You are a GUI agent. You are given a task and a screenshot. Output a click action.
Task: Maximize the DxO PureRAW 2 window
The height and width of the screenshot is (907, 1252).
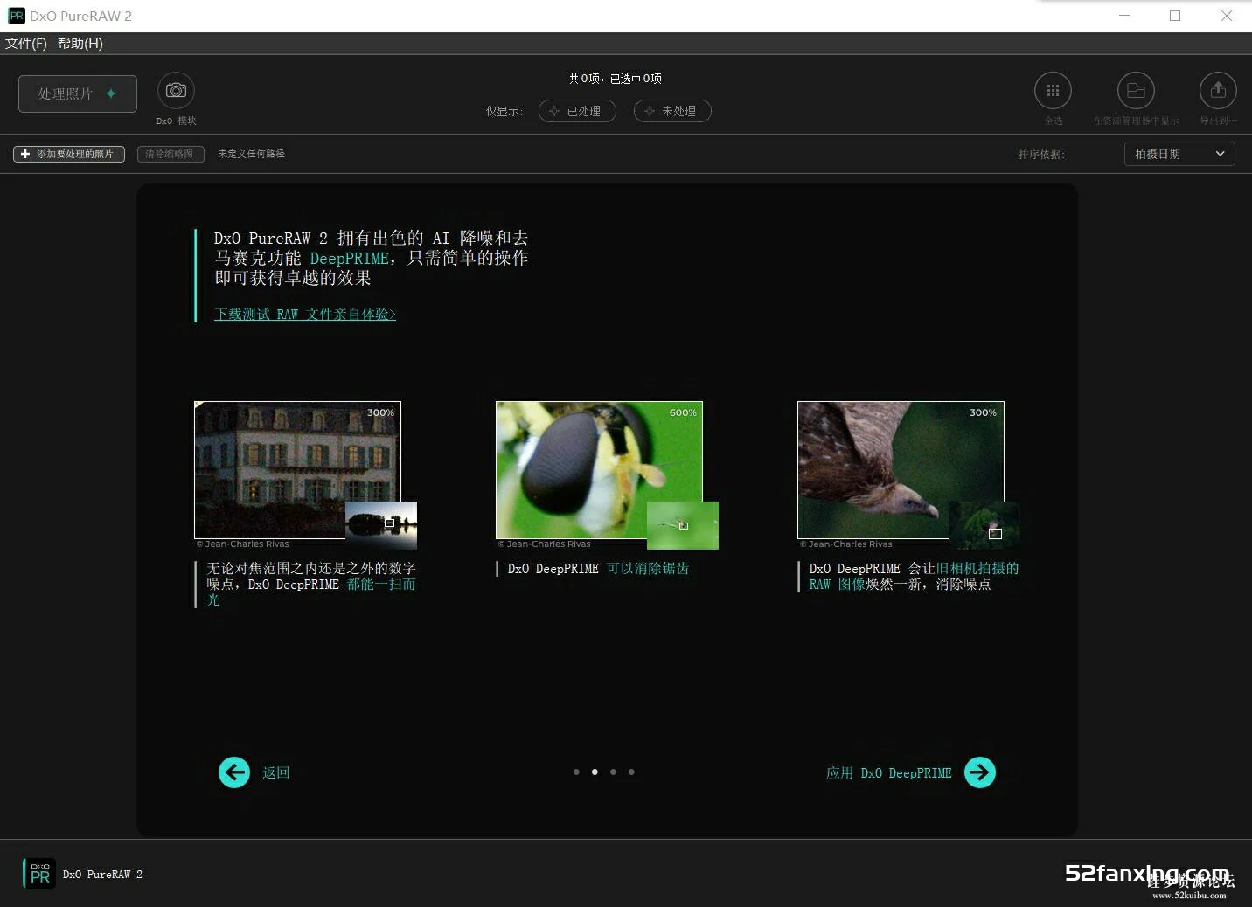point(1175,16)
